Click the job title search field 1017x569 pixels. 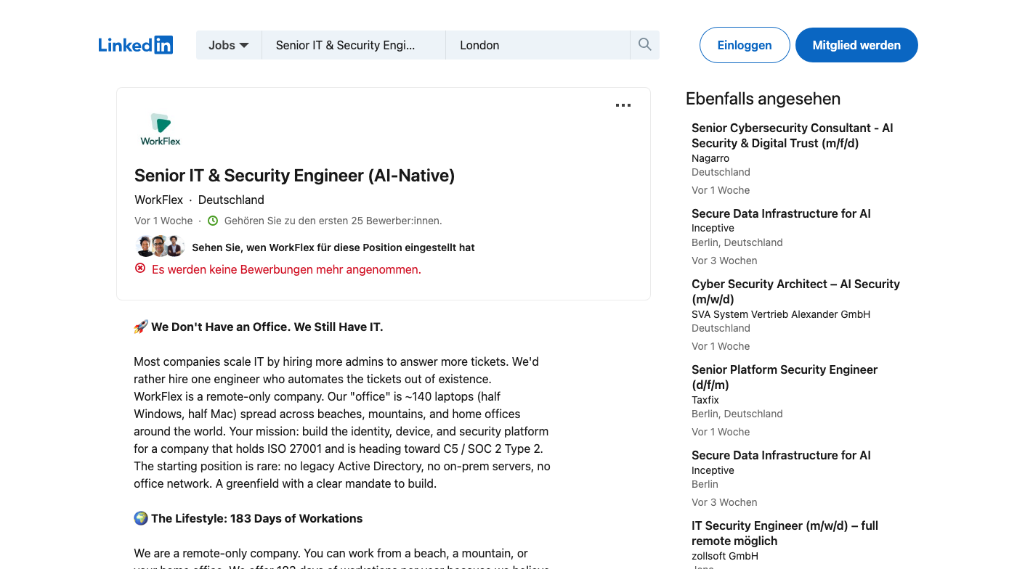[354, 45]
